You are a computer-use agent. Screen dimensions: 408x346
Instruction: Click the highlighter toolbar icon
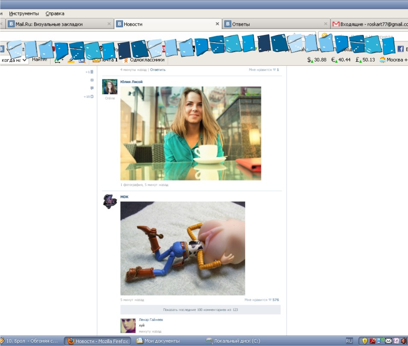point(71,61)
